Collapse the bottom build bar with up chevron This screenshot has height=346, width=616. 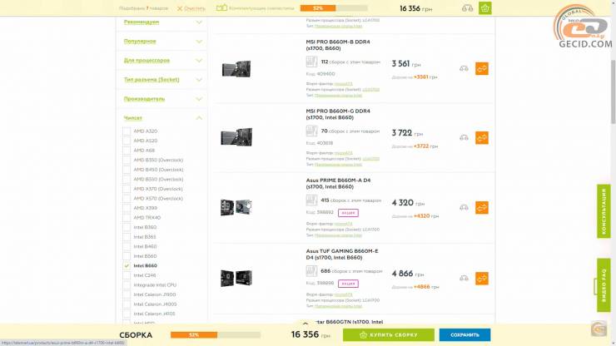click(306, 324)
